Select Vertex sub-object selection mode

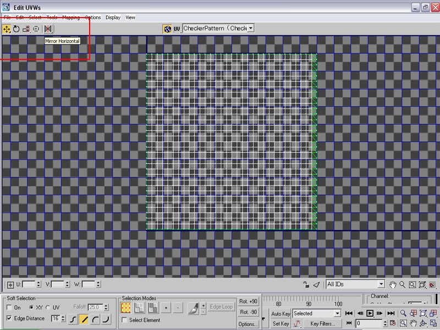tap(126, 308)
